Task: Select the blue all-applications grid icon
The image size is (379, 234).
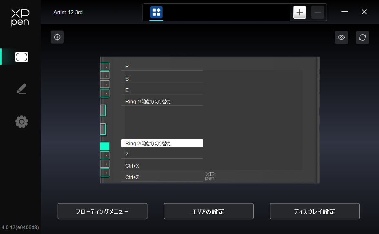Action: point(156,12)
